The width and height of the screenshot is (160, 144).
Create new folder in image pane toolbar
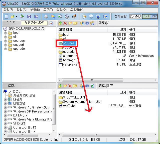pos(70,23)
